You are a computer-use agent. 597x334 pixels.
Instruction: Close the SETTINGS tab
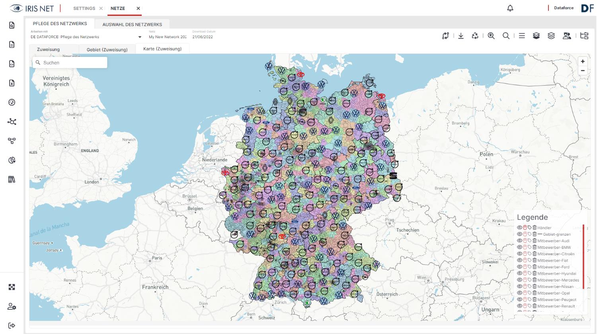click(101, 8)
